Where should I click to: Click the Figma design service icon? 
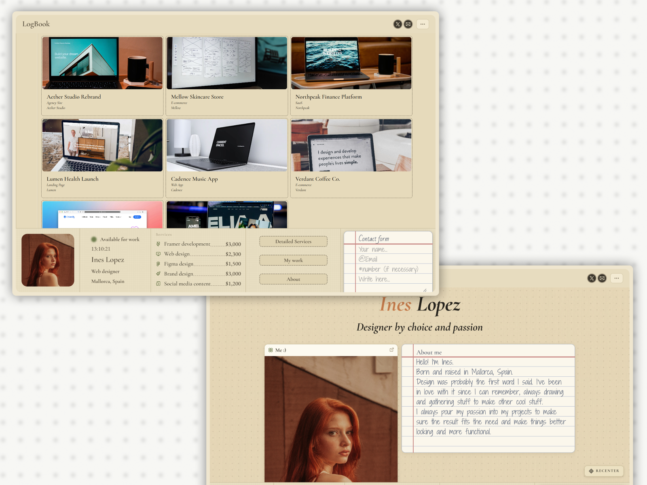(159, 264)
